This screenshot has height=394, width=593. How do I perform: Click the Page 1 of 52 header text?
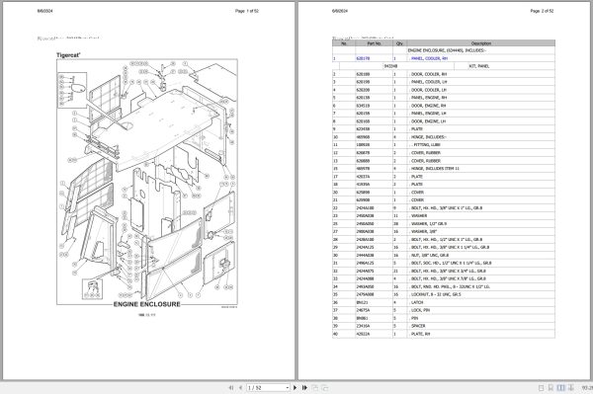click(x=247, y=11)
